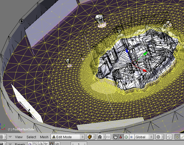Increase current frame with right arrow
The height and width of the screenshot is (145, 184).
(85, 144)
